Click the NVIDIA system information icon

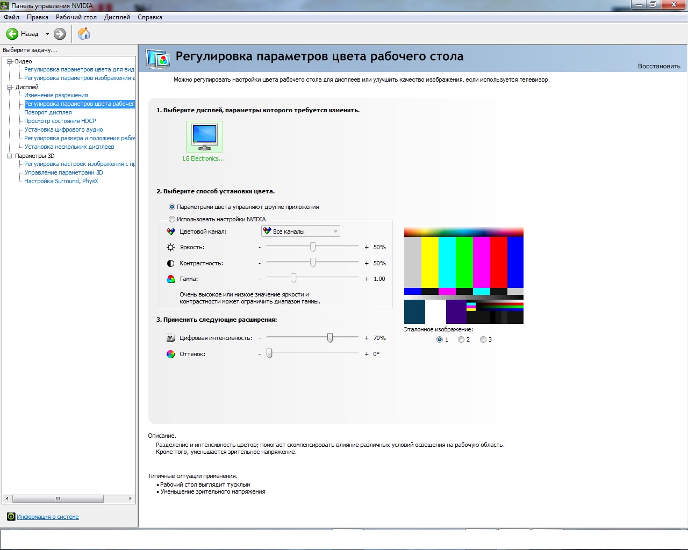click(11, 517)
